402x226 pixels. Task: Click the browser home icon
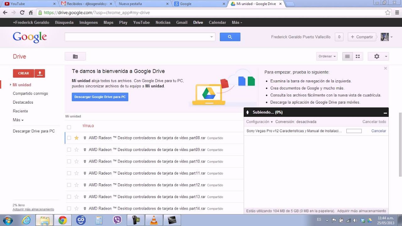click(30, 13)
